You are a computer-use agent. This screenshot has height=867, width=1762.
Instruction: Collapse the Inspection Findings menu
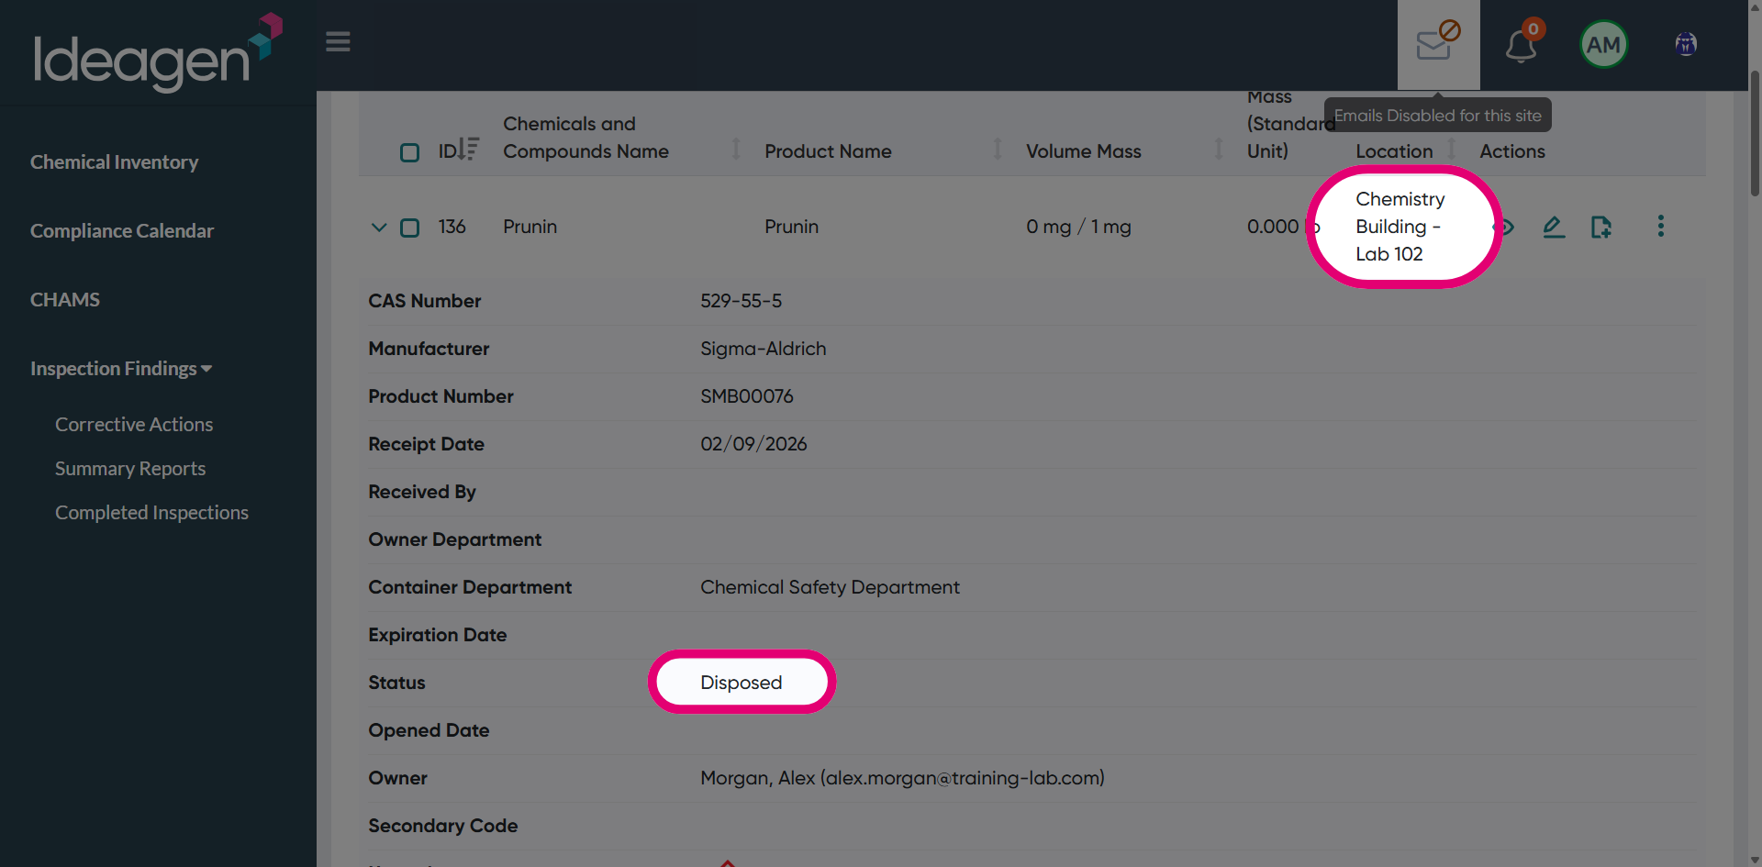tap(121, 369)
